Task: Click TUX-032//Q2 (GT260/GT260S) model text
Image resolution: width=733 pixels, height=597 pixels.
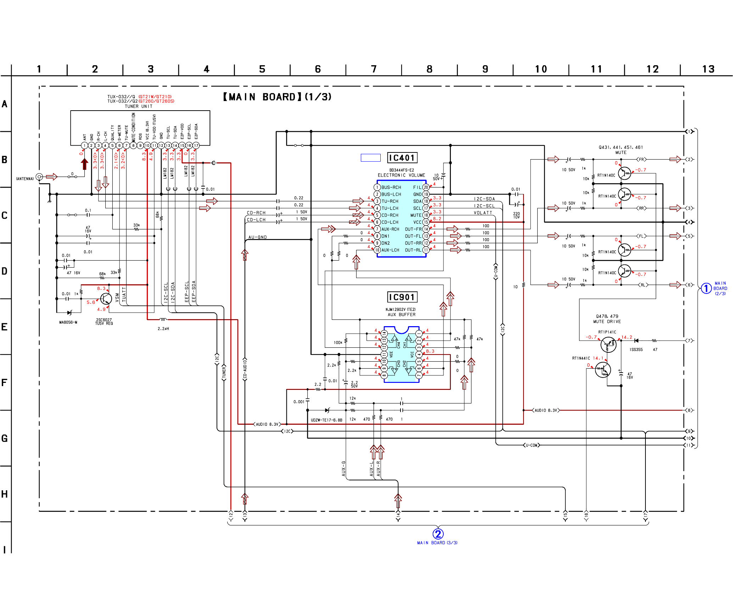Action: click(141, 101)
